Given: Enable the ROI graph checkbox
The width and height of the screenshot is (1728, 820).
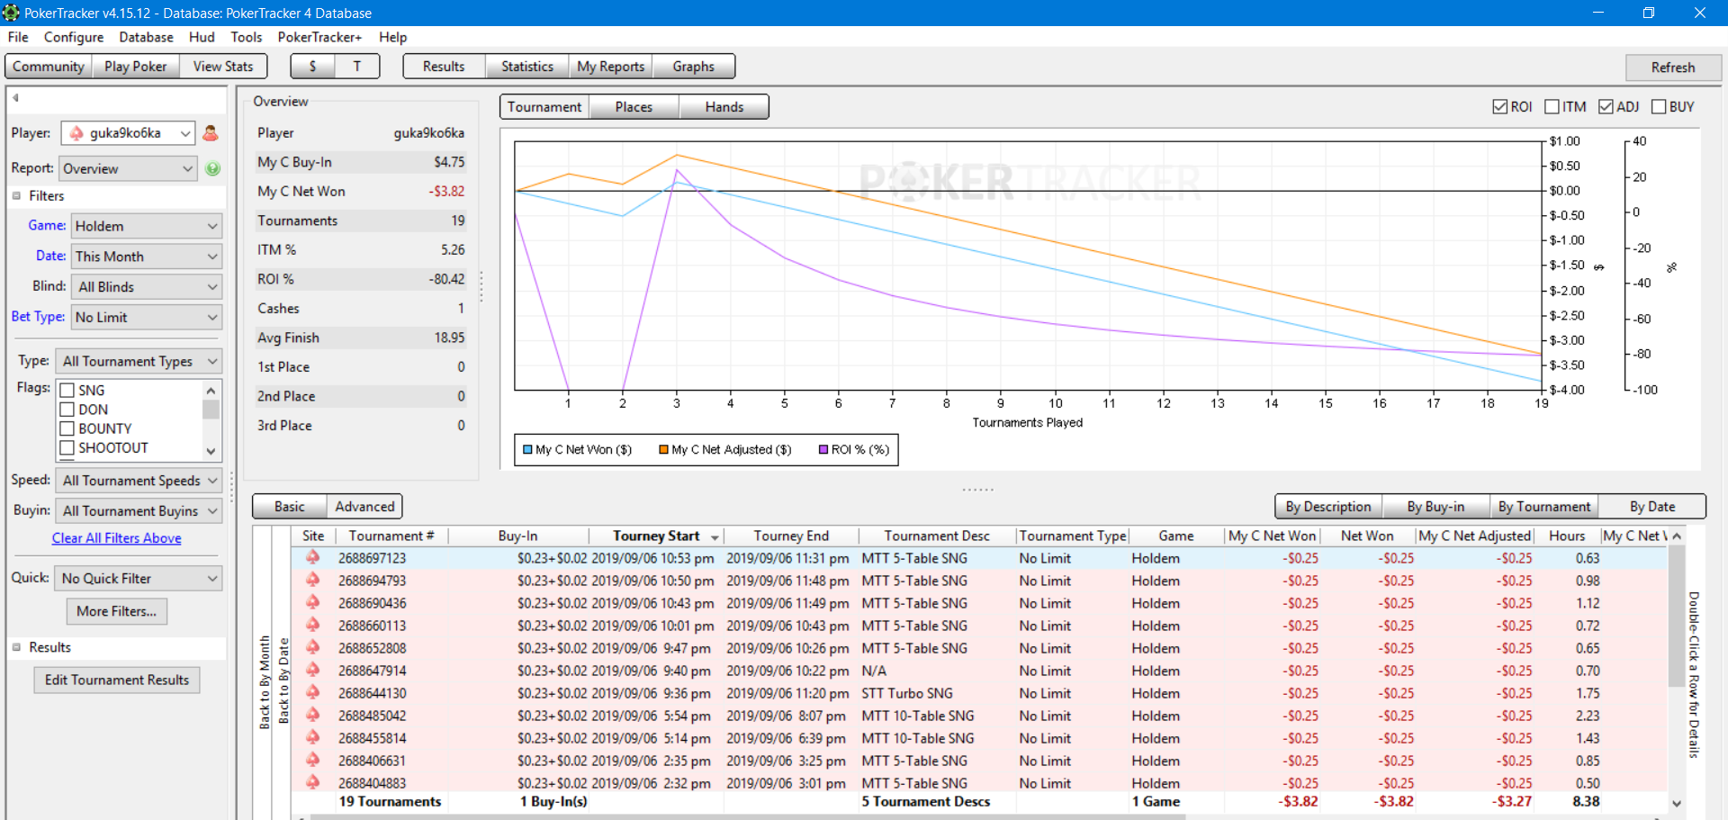Looking at the screenshot, I should (1499, 106).
